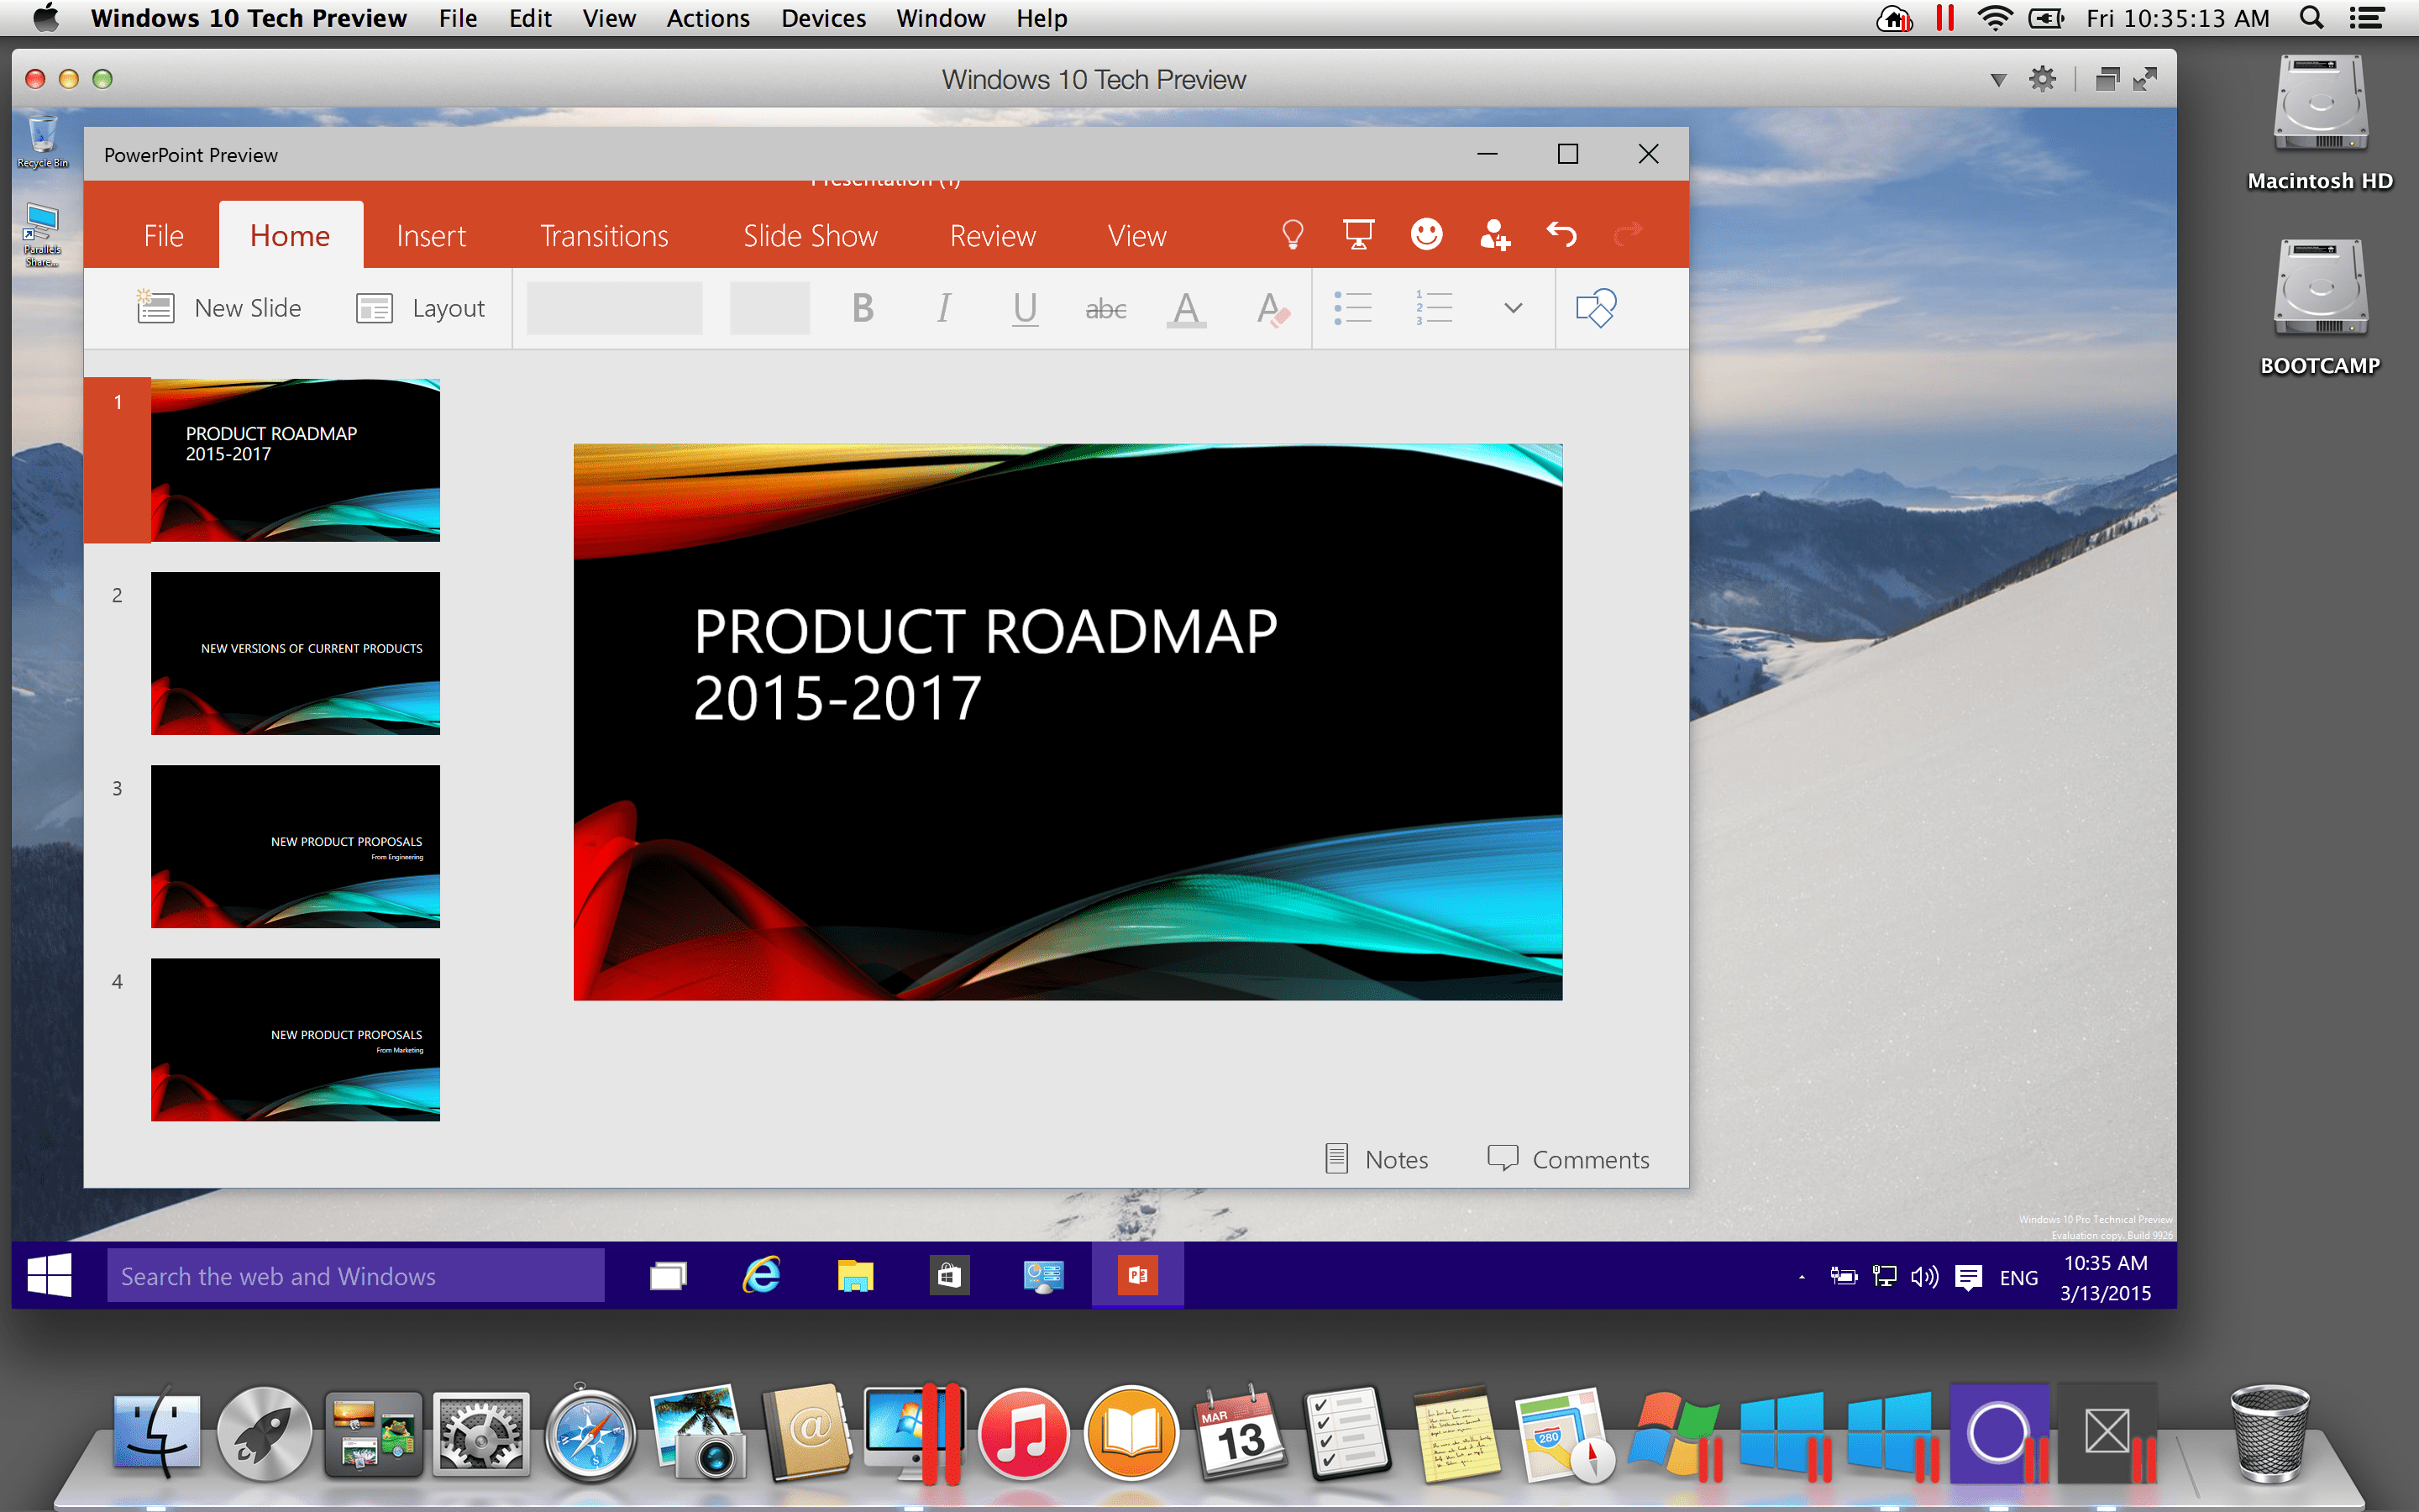The height and width of the screenshot is (1512, 2419).
Task: Show hidden tray icons arrow
Action: [1802, 1277]
